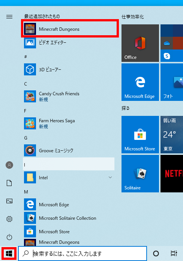Open the Microsoft Edge tile
183x261 pixels.
(140, 82)
